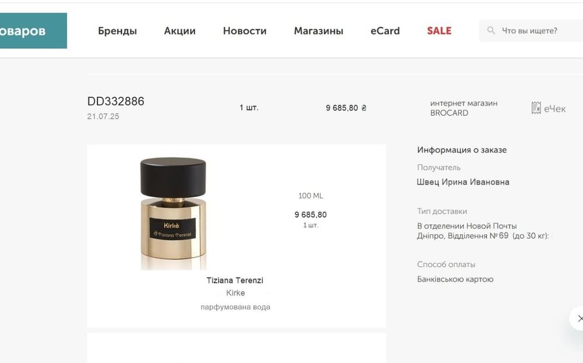Click the Kirke perfume bottle image
This screenshot has width=583, height=363.
[x=173, y=213]
